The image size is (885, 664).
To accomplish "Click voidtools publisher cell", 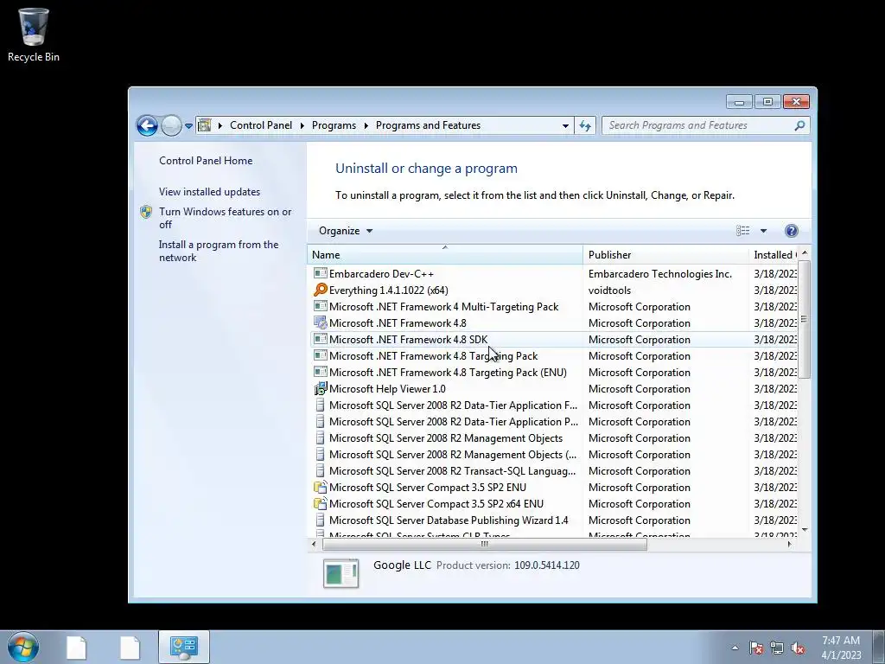I will coord(609,290).
